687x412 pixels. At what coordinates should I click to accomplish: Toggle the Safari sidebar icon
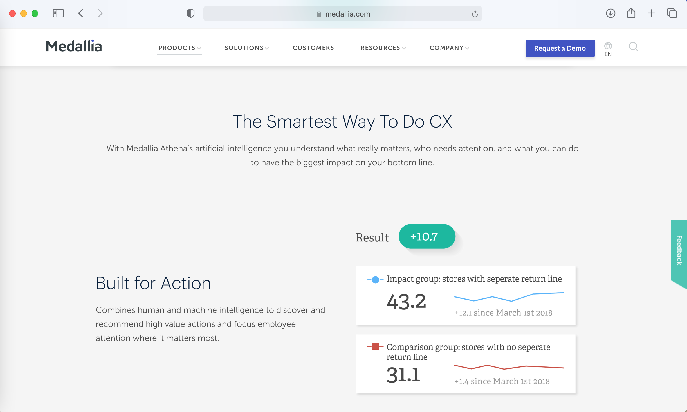[58, 13]
